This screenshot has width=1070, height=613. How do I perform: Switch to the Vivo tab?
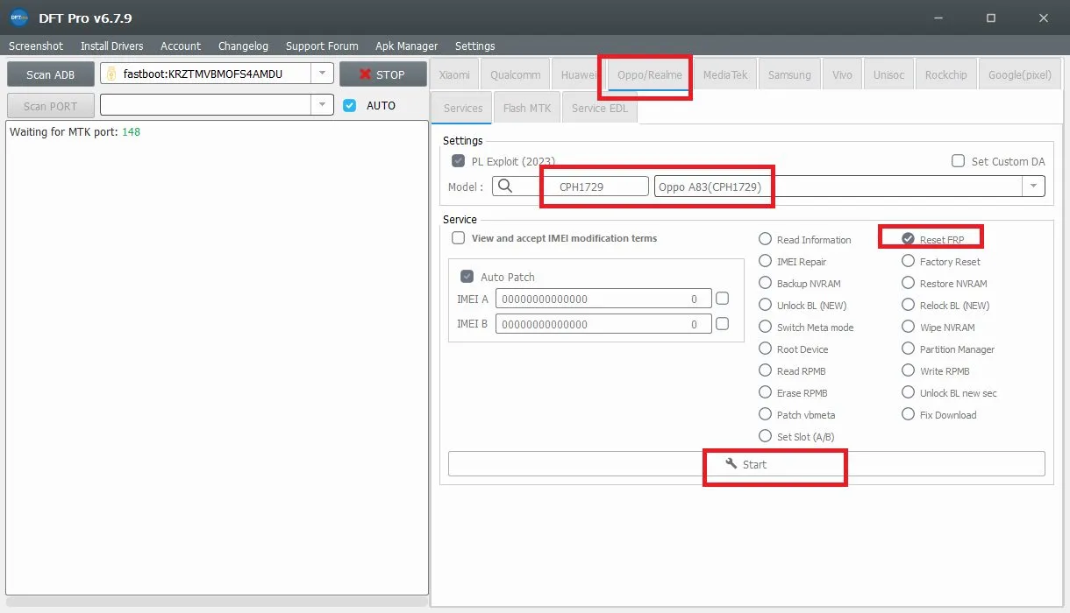pos(842,74)
